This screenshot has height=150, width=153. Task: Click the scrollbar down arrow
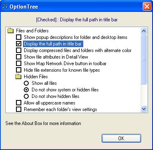click(144, 109)
